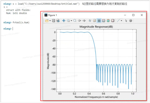Click the 0.4 x-axis tick label
This screenshot has width=150, height=103.
(89, 94)
